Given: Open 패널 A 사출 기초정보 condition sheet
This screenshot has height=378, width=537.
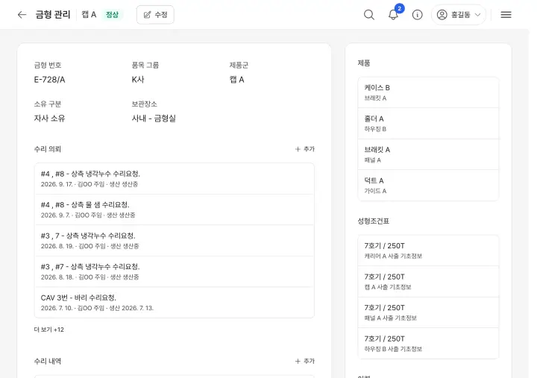Looking at the screenshot, I should pyautogui.click(x=428, y=312).
